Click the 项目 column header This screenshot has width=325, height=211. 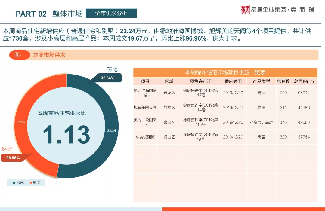point(145,81)
